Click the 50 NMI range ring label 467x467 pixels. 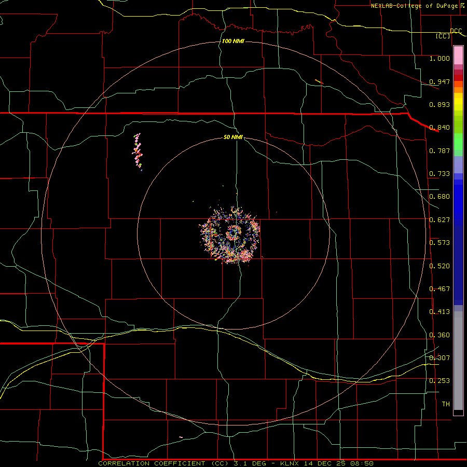[233, 137]
